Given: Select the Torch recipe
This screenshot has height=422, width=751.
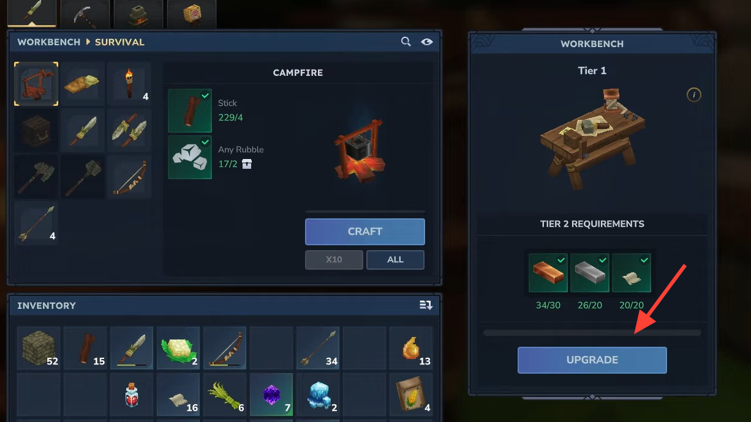Looking at the screenshot, I should click(x=130, y=84).
